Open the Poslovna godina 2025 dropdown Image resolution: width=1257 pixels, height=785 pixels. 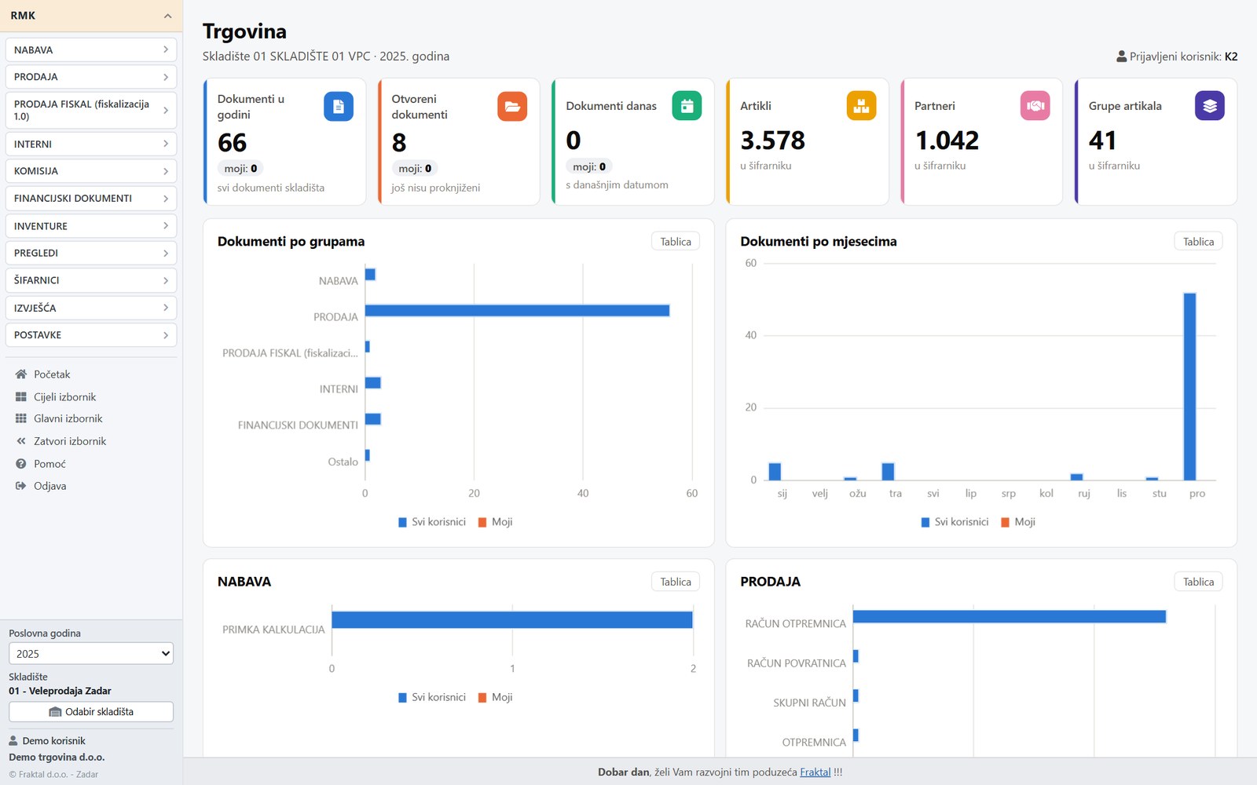coord(91,653)
